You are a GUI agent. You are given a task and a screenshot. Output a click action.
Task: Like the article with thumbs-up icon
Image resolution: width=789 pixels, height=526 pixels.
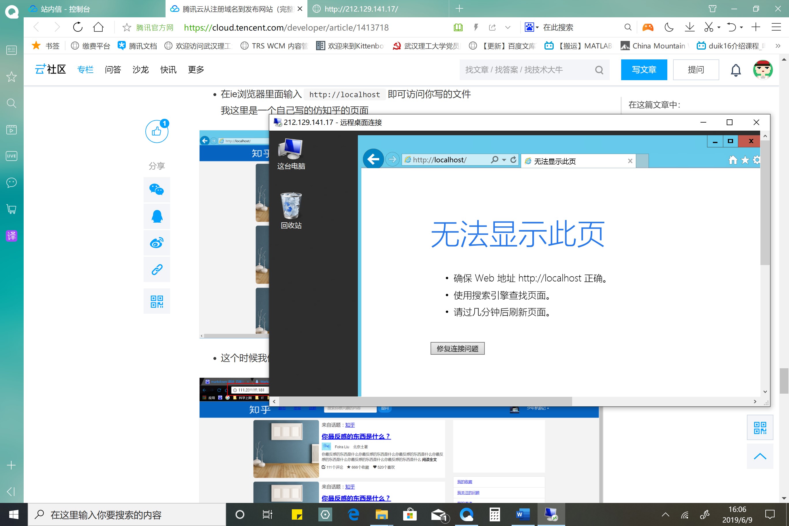(157, 131)
